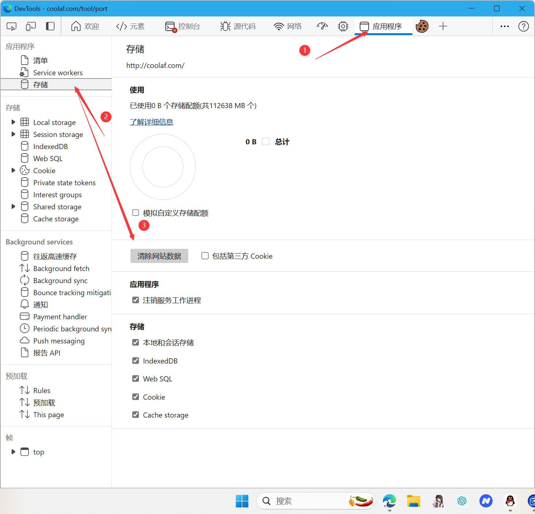This screenshot has height=514, width=535.
Task: Check include third-party Cookie option
Action: click(205, 256)
